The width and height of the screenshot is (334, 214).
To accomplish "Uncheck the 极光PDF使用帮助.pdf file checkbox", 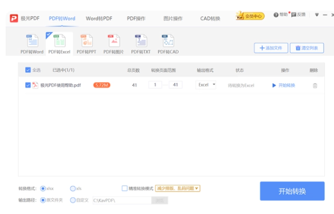I will [28, 85].
